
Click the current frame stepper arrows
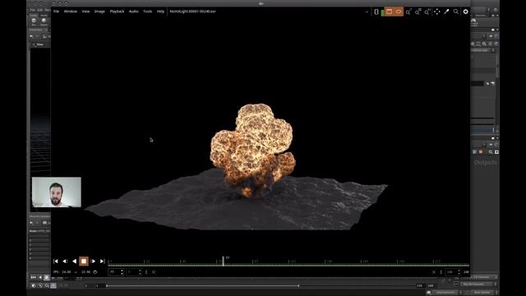point(122,272)
